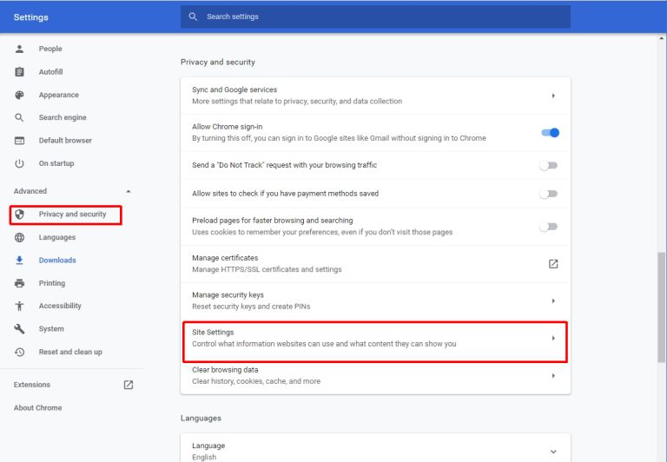Click Manage certificates row title
This screenshot has height=462, width=667.
click(225, 258)
